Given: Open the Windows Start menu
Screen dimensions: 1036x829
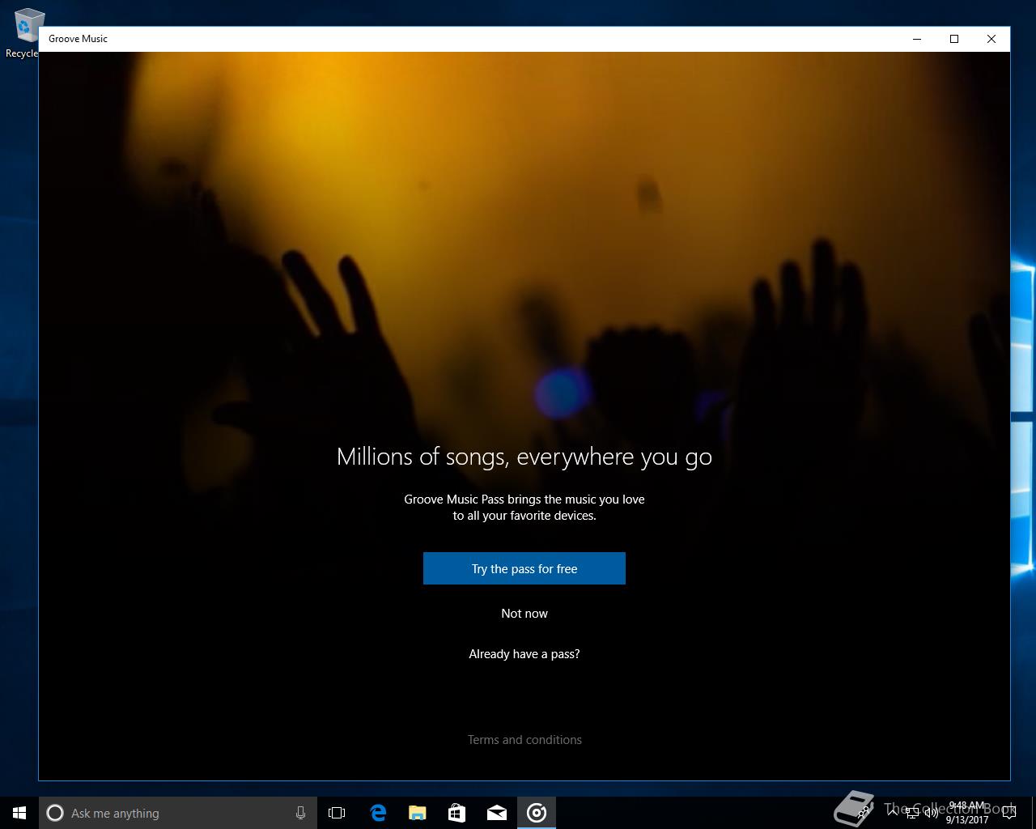Looking at the screenshot, I should click(19, 813).
